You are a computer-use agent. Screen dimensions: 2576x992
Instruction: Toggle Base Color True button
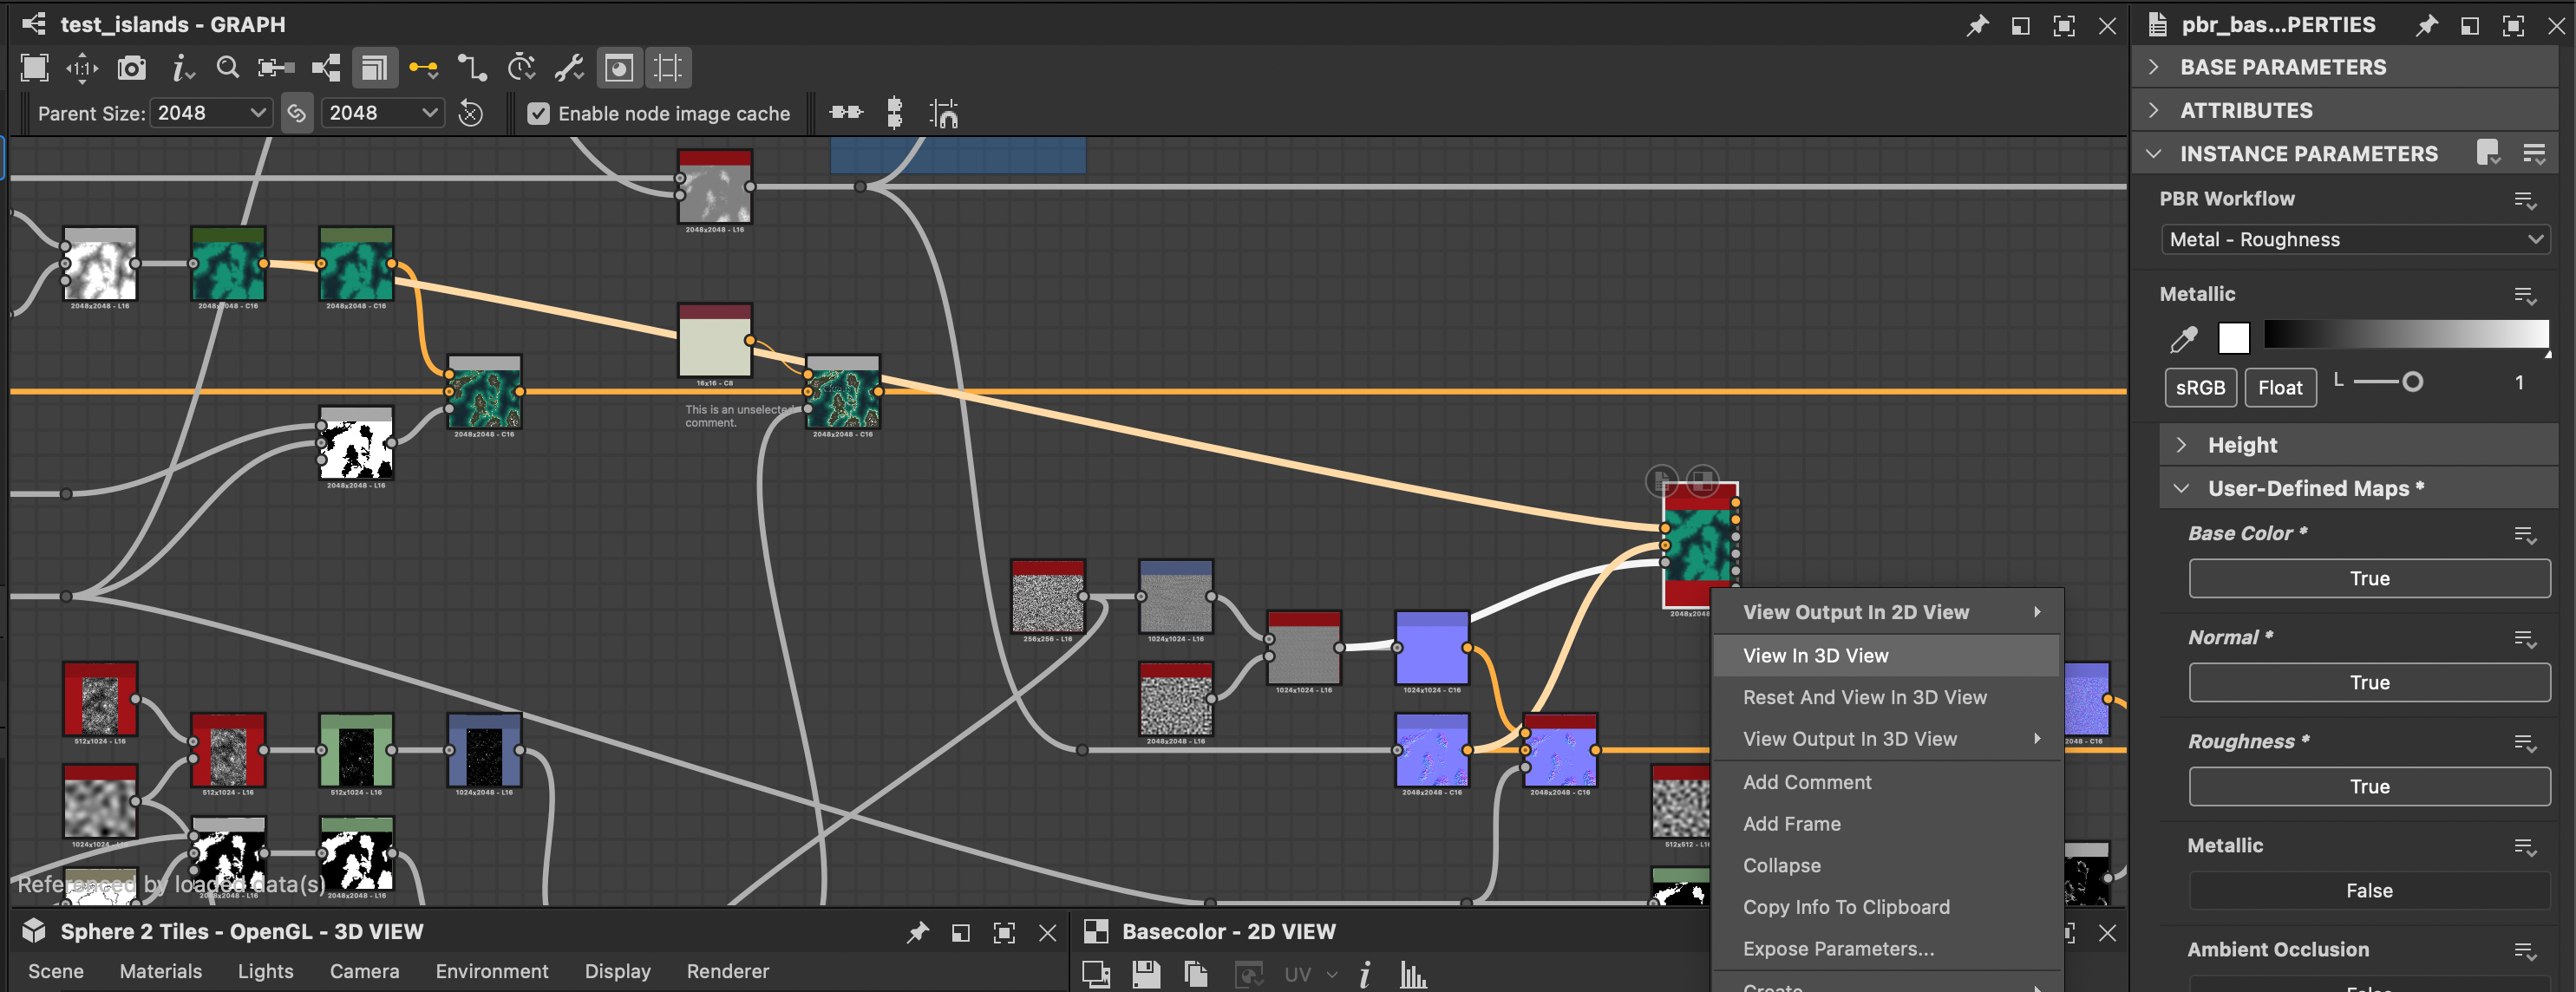pos(2368,579)
